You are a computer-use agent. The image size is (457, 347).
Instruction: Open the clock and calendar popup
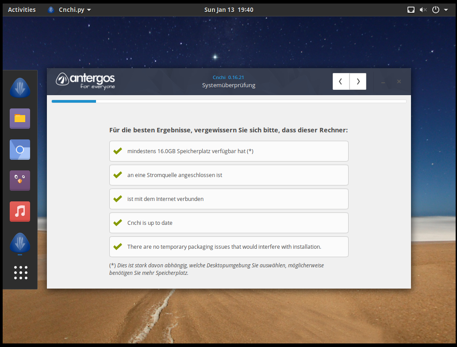[x=229, y=10]
